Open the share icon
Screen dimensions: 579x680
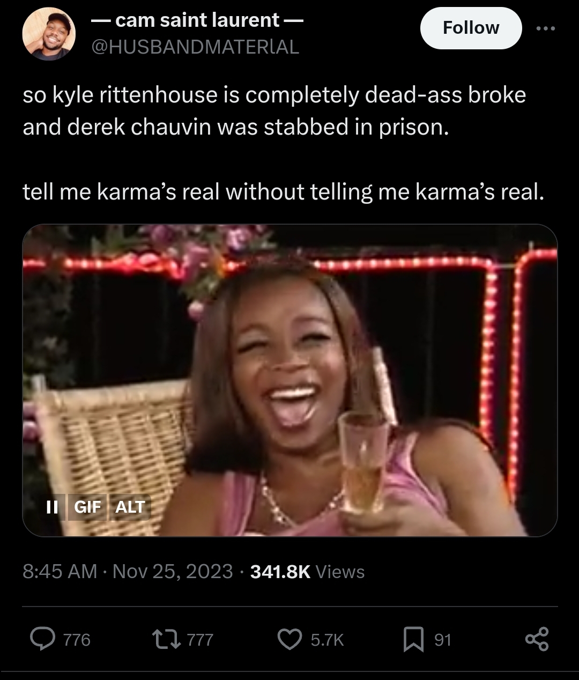click(x=537, y=639)
